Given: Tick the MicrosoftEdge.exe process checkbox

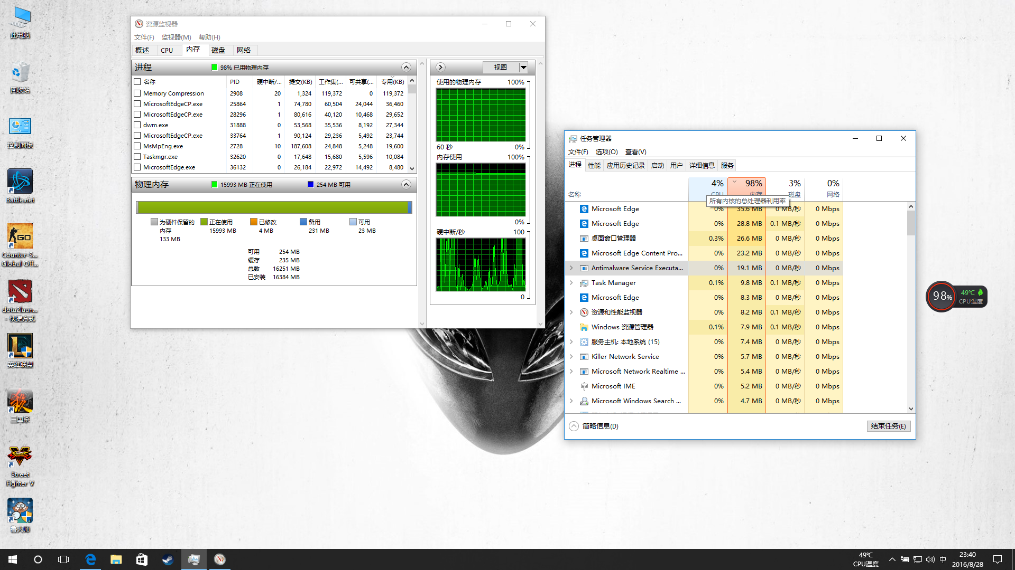Looking at the screenshot, I should [x=137, y=167].
